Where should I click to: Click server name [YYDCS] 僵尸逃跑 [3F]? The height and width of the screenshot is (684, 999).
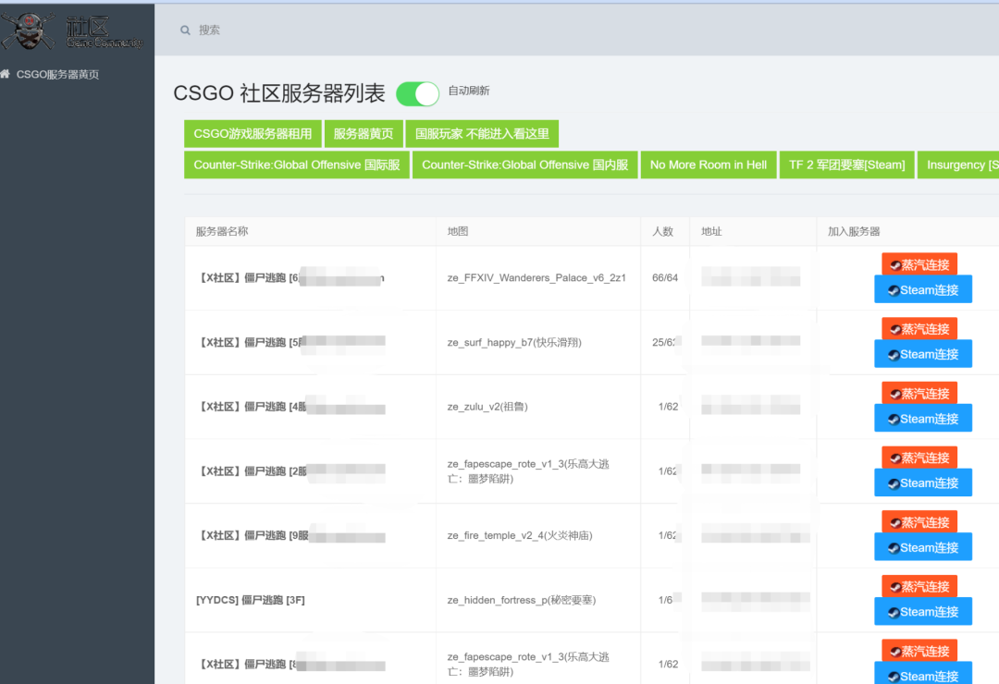(x=251, y=600)
